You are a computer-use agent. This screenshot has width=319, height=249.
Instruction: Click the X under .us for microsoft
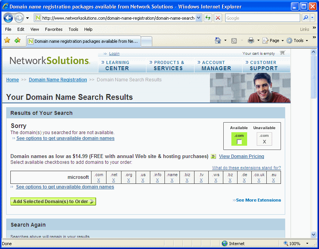143,180
